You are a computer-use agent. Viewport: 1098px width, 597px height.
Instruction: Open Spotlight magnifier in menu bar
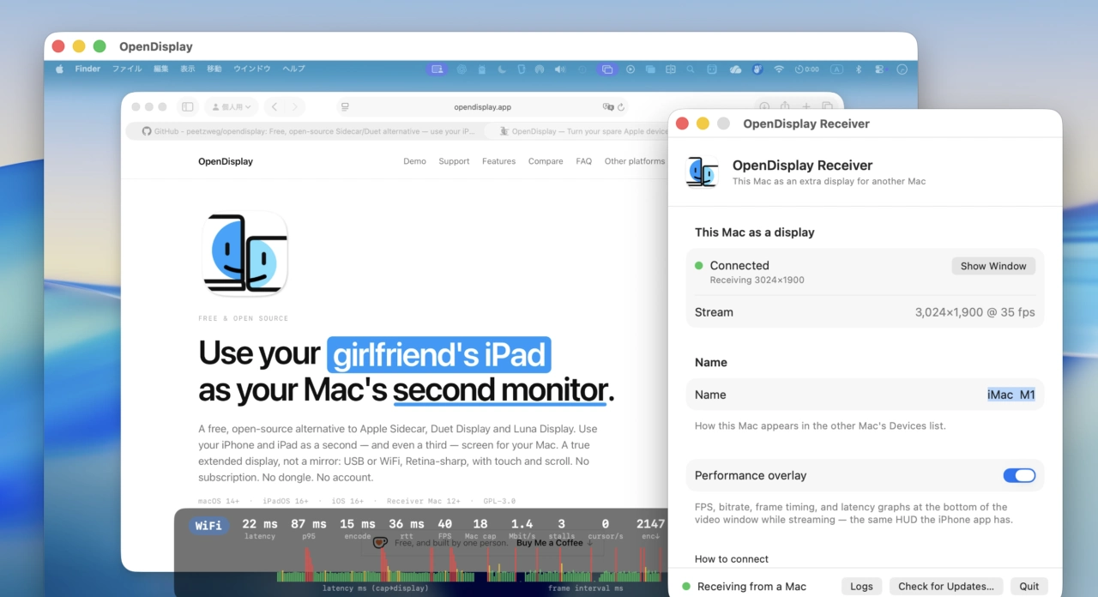[x=690, y=69]
